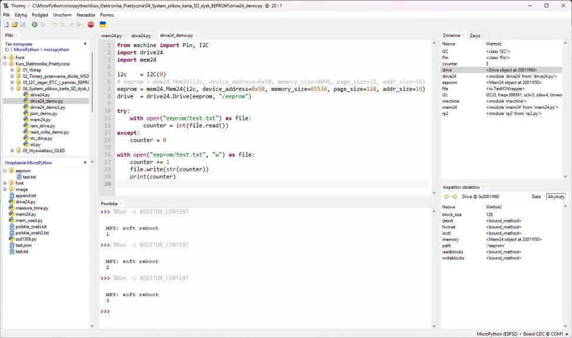The width and height of the screenshot is (572, 338).
Task: Select Atrybuty view in object inspector
Action: (555, 196)
